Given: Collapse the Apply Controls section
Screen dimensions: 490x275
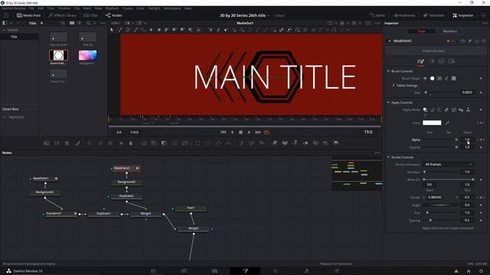Looking at the screenshot, I should point(388,102).
